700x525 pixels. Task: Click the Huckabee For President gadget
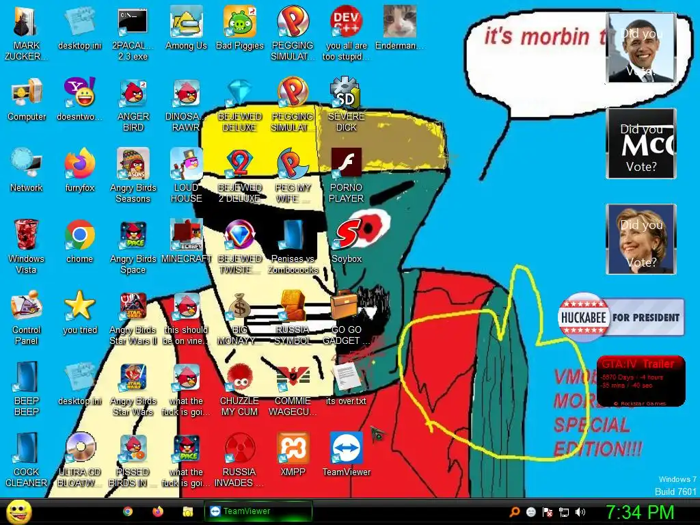point(621,317)
